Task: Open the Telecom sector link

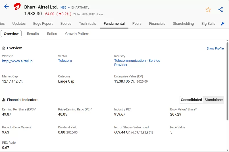Action: 65,61
